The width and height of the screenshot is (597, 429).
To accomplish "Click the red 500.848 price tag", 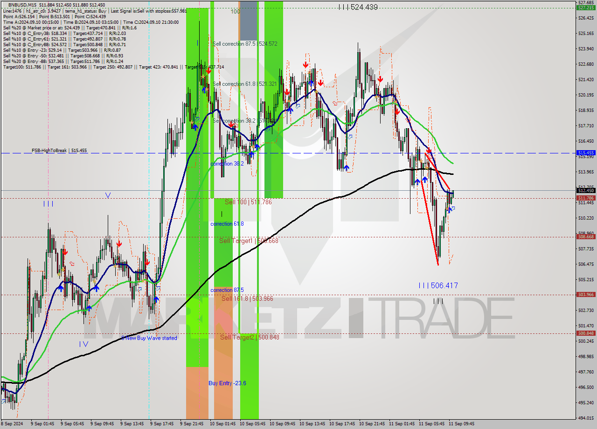I will click(586, 333).
